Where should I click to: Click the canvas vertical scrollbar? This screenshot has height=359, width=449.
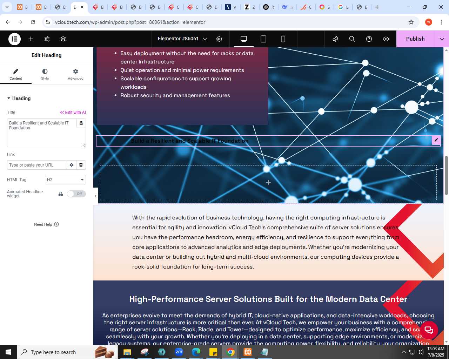coord(446,175)
